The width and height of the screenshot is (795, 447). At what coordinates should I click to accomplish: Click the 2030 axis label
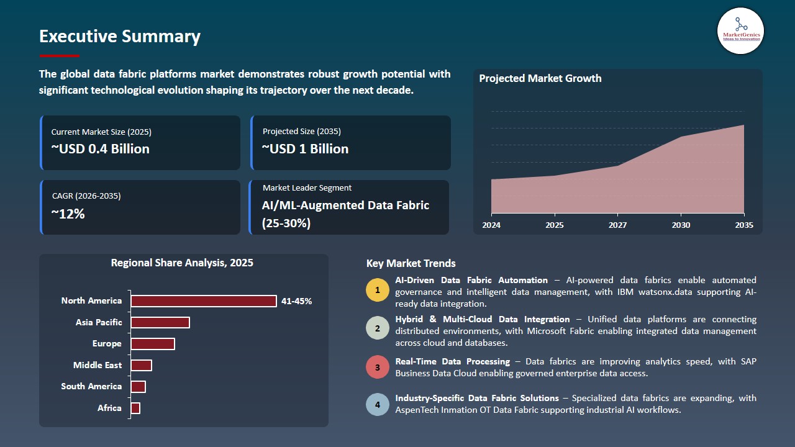point(681,225)
